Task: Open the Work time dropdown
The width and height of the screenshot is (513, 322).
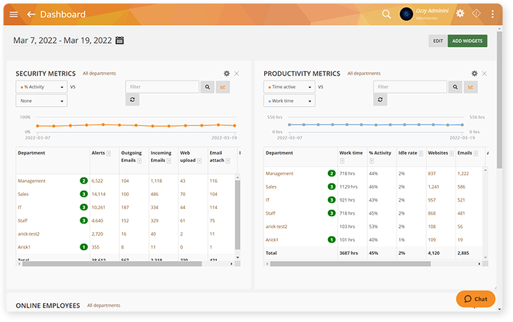Action: click(x=289, y=100)
